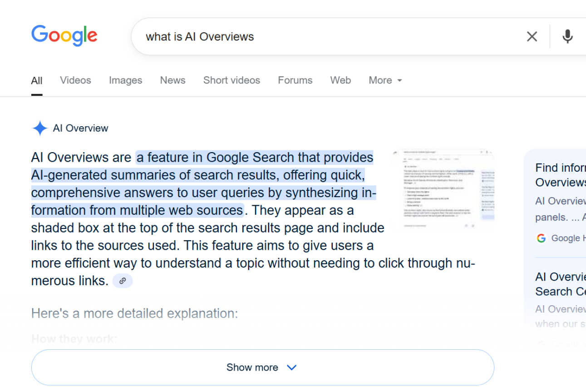Select the Short videos tab
The height and width of the screenshot is (387, 586).
tap(231, 80)
